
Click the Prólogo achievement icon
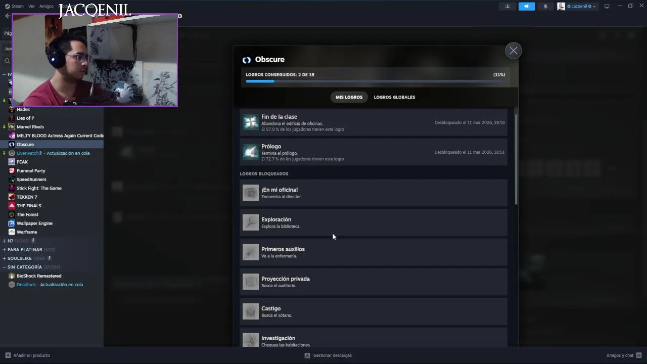click(x=250, y=152)
